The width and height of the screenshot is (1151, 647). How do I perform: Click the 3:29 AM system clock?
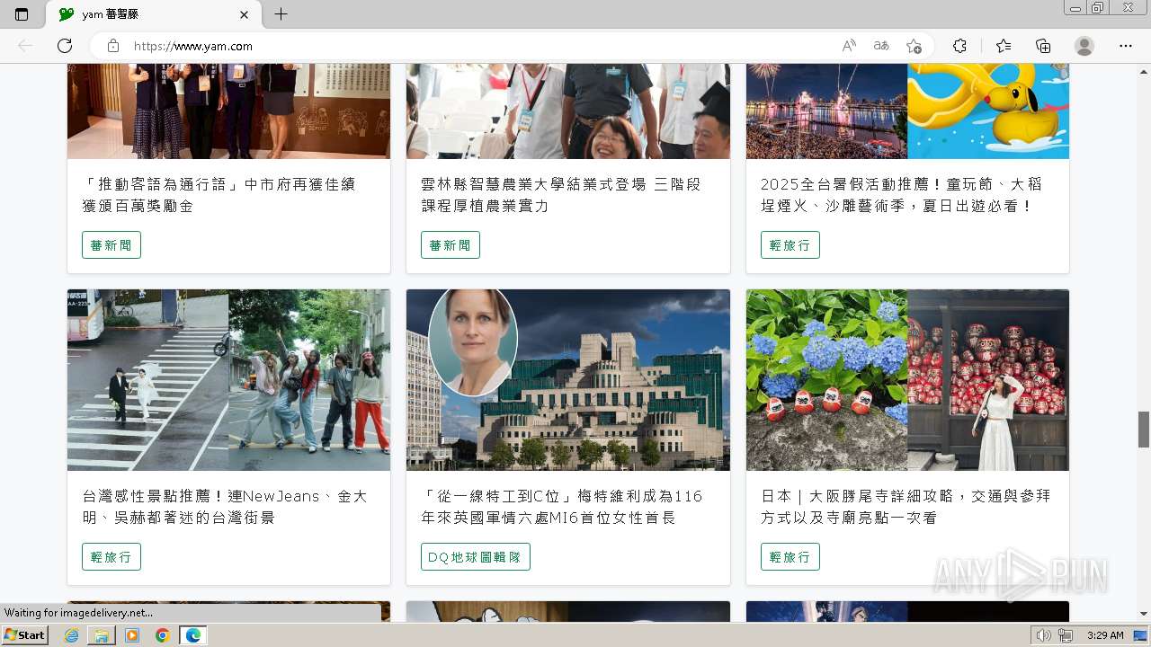tap(1105, 635)
